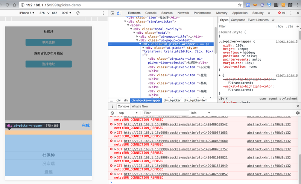
Task: Click the inspect element picker icon
Action: (112, 13)
